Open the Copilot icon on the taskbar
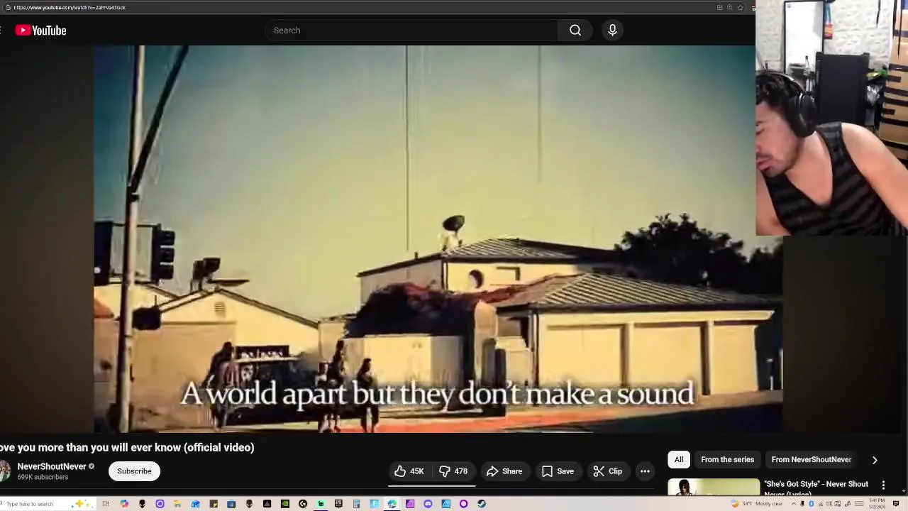The height and width of the screenshot is (511, 908). tap(124, 504)
